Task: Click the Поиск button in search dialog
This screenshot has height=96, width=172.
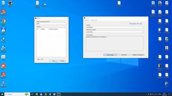Action: [54, 61]
